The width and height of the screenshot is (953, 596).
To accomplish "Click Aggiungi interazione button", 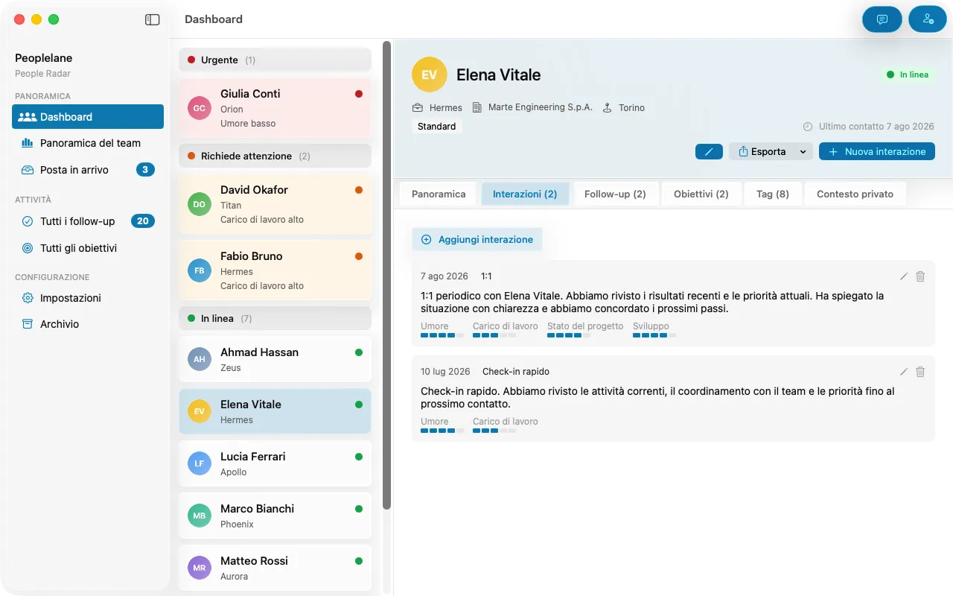I will click(x=477, y=240).
